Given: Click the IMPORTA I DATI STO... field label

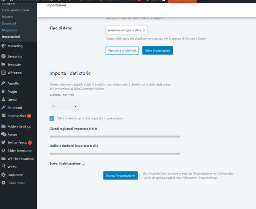Looking at the screenshot, I should [x=63, y=95].
